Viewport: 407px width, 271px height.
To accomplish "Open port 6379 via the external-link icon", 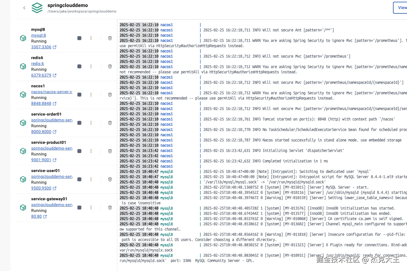I will [54, 75].
